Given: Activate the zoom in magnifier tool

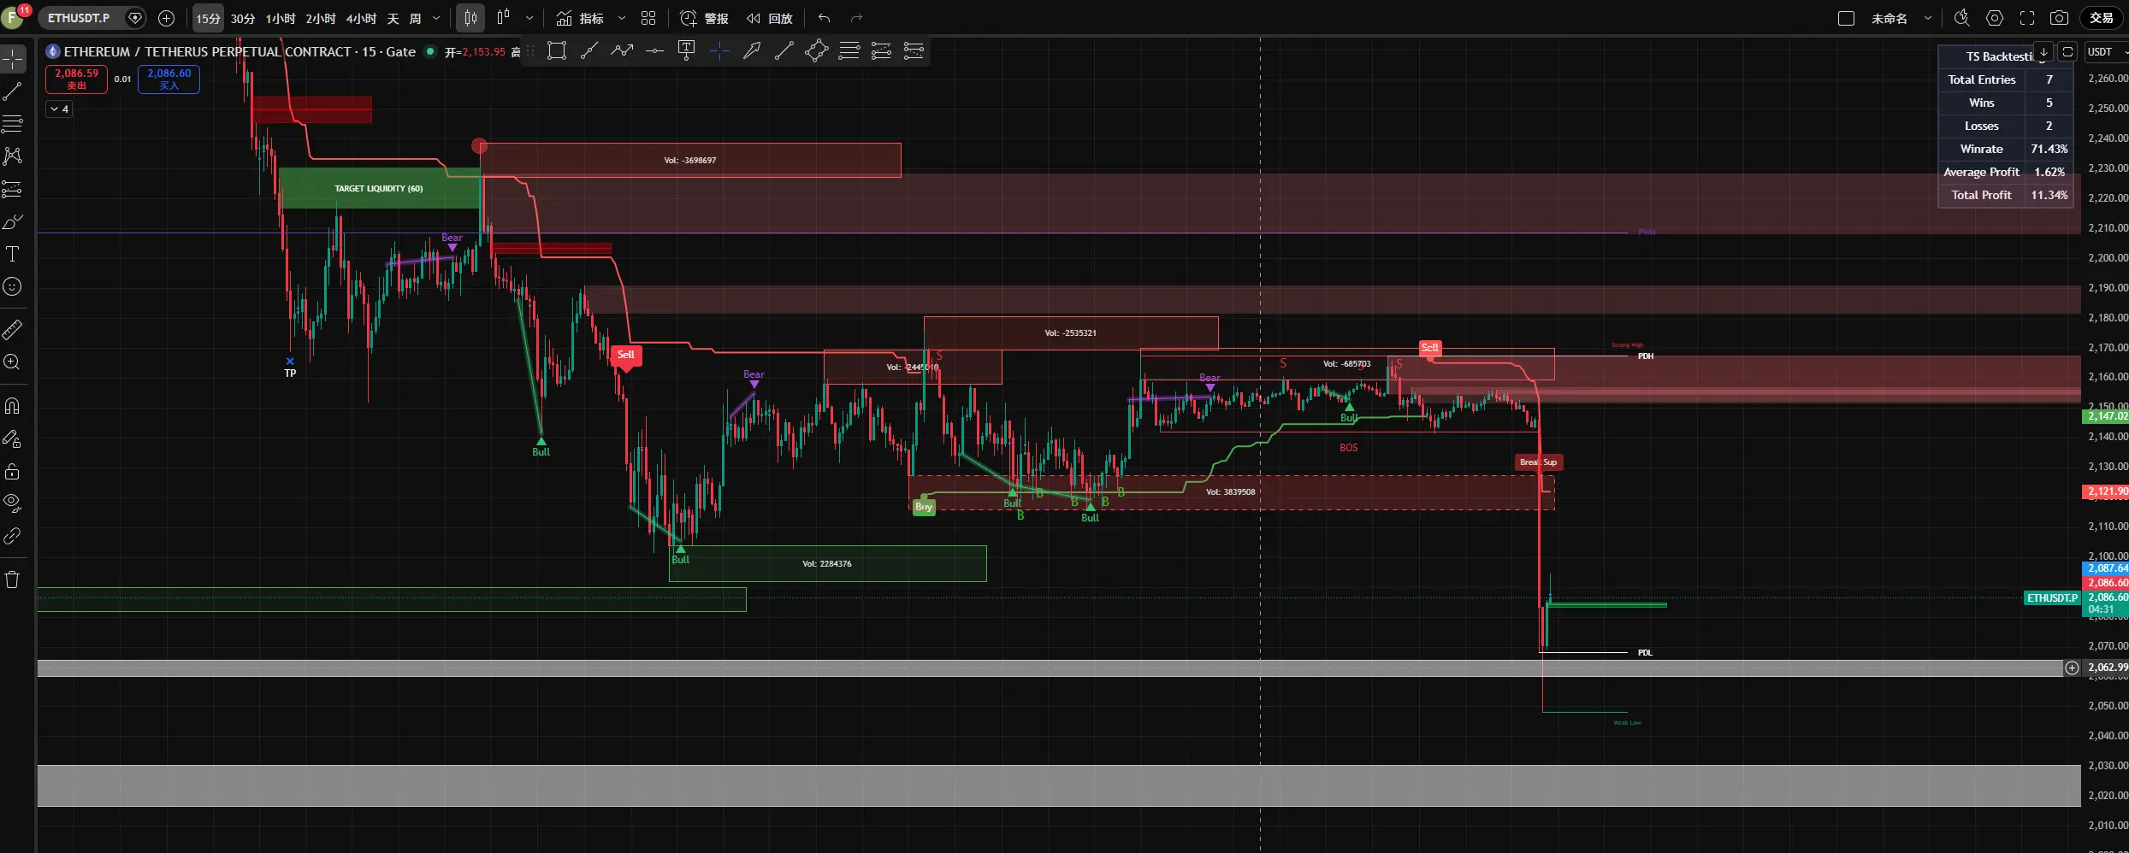Looking at the screenshot, I should coord(13,362).
